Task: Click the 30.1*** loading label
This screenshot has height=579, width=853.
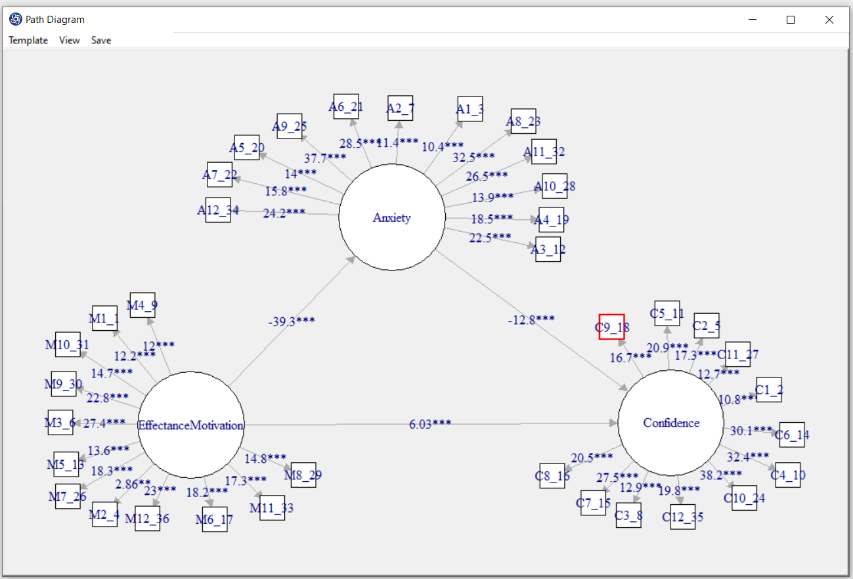Action: pos(752,431)
